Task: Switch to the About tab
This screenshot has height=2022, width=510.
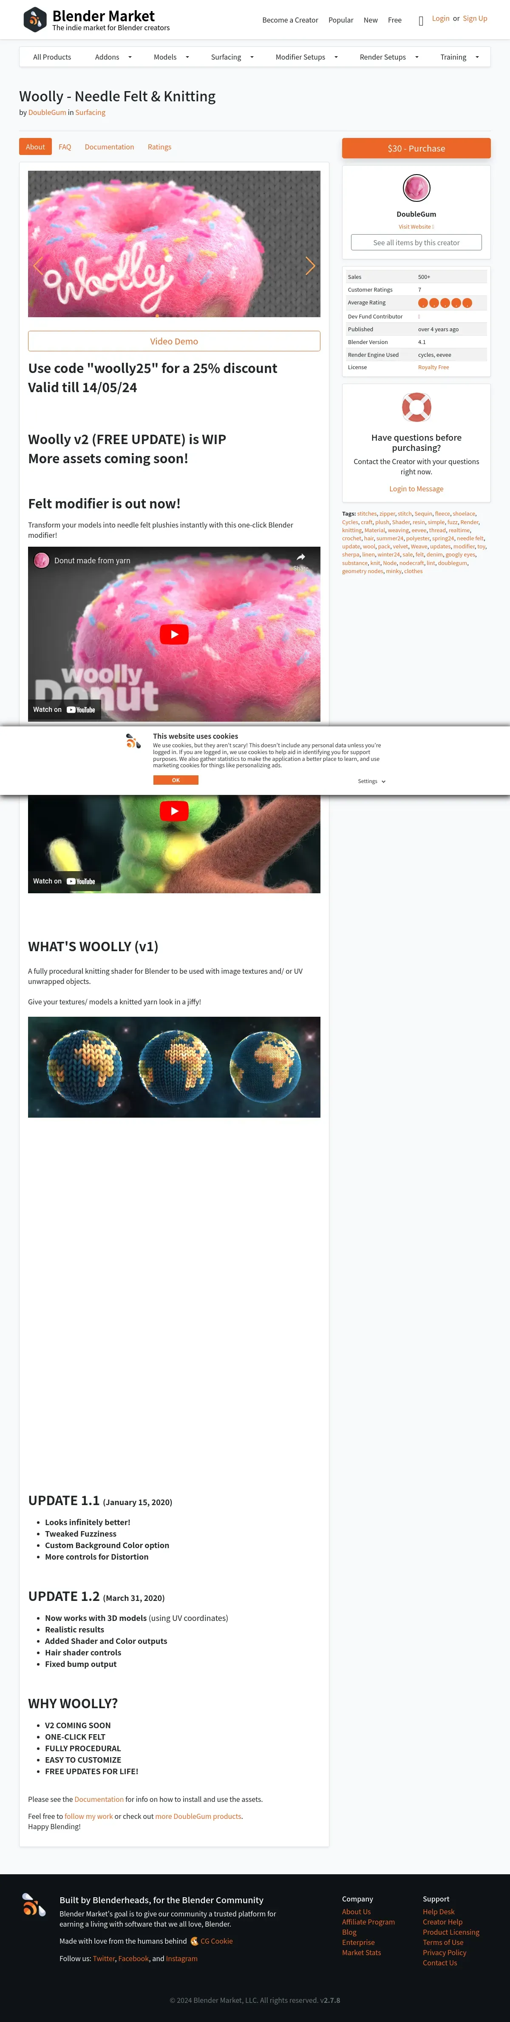Action: 35,147
